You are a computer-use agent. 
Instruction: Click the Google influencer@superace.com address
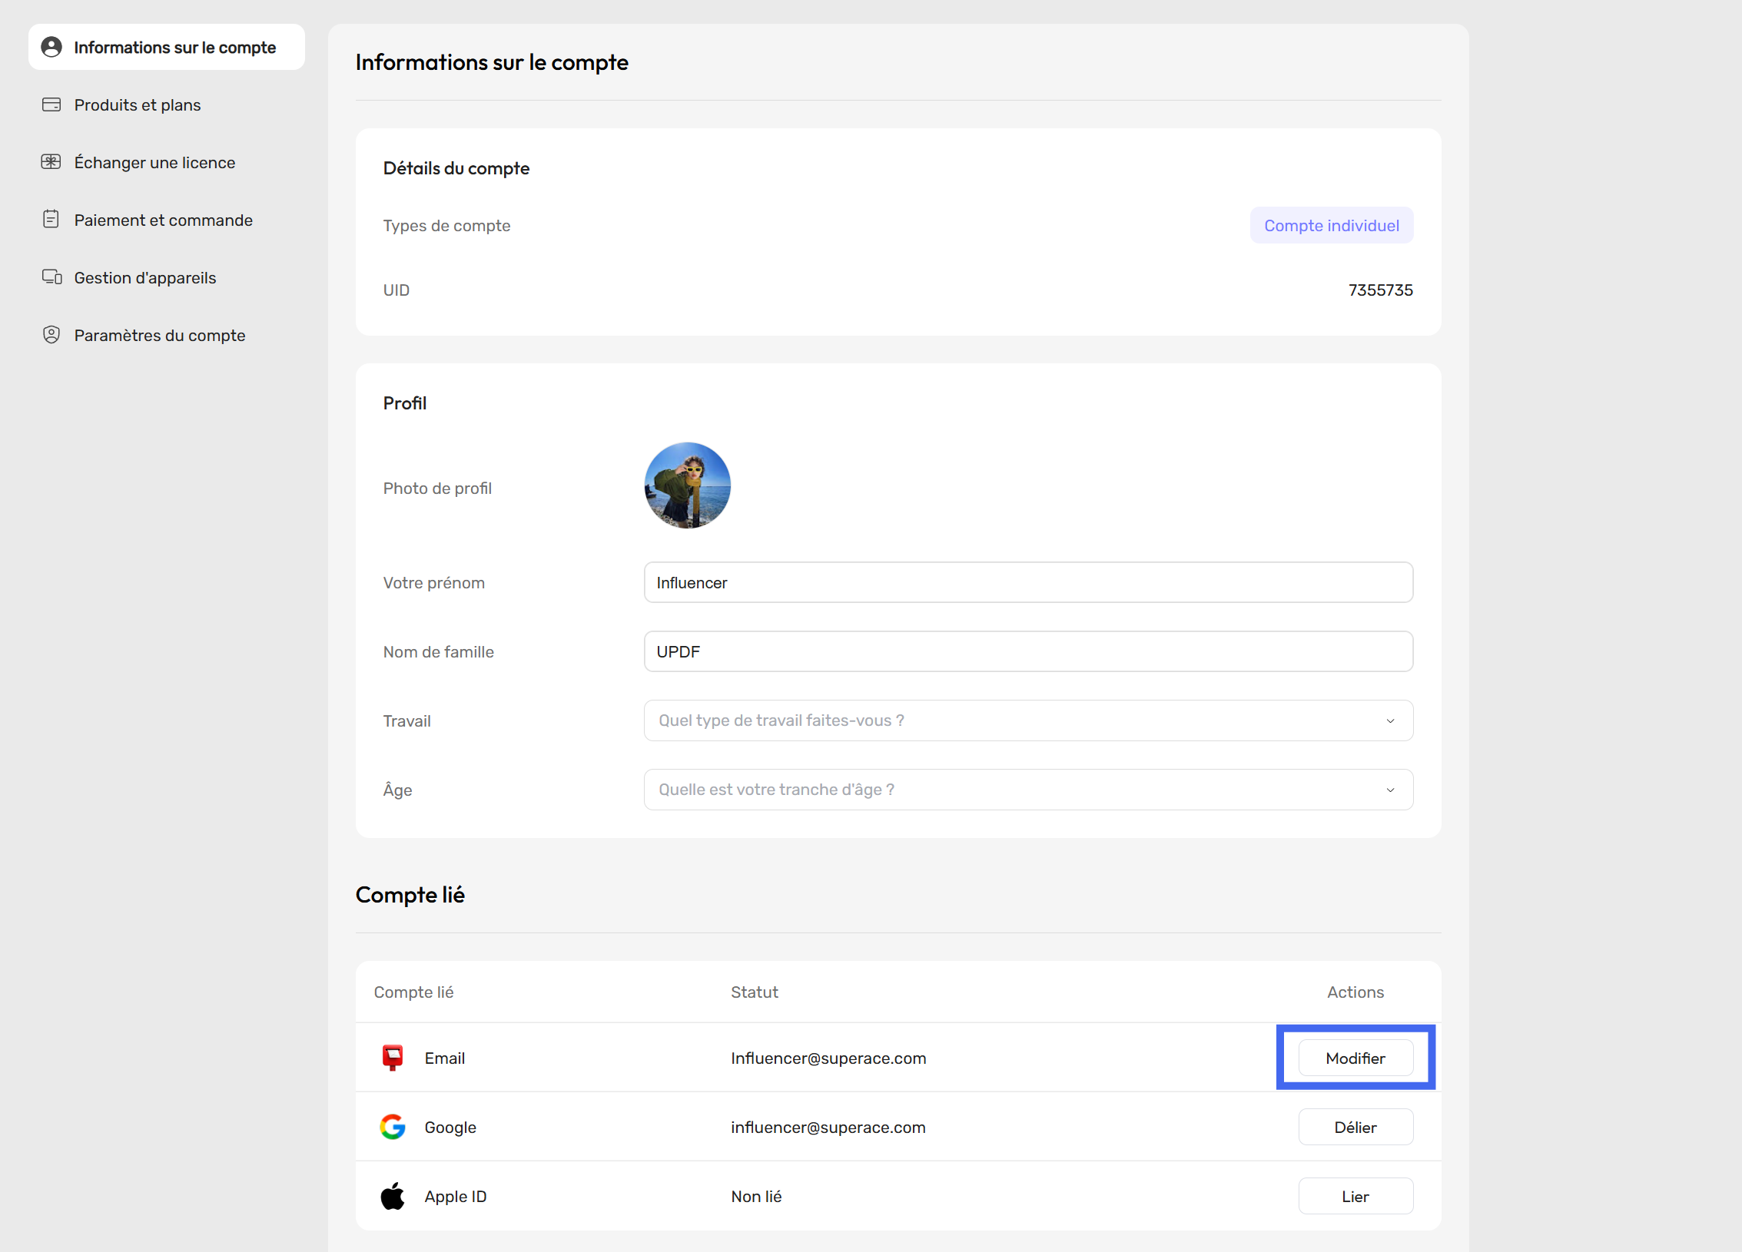point(828,1127)
